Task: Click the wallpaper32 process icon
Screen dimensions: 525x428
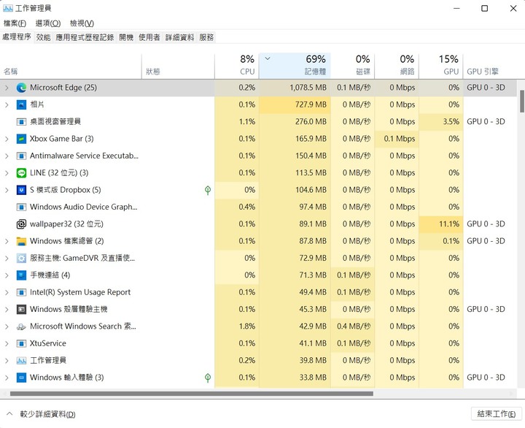Action: point(21,224)
